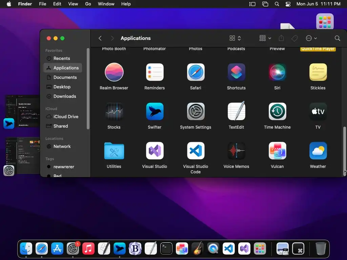Open the ellipsis Action menu dropdown
The width and height of the screenshot is (347, 260).
coord(311,38)
